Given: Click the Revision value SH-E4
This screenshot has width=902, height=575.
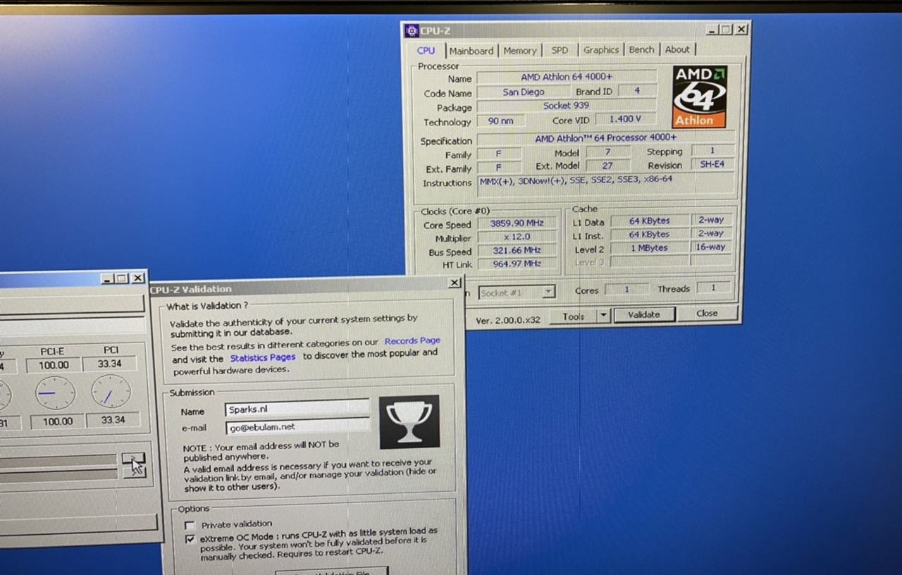Looking at the screenshot, I should [712, 164].
